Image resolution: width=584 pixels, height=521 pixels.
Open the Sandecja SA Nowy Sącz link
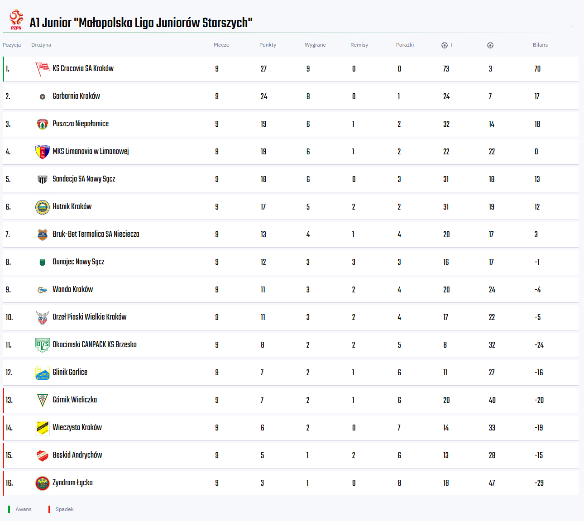coord(84,179)
